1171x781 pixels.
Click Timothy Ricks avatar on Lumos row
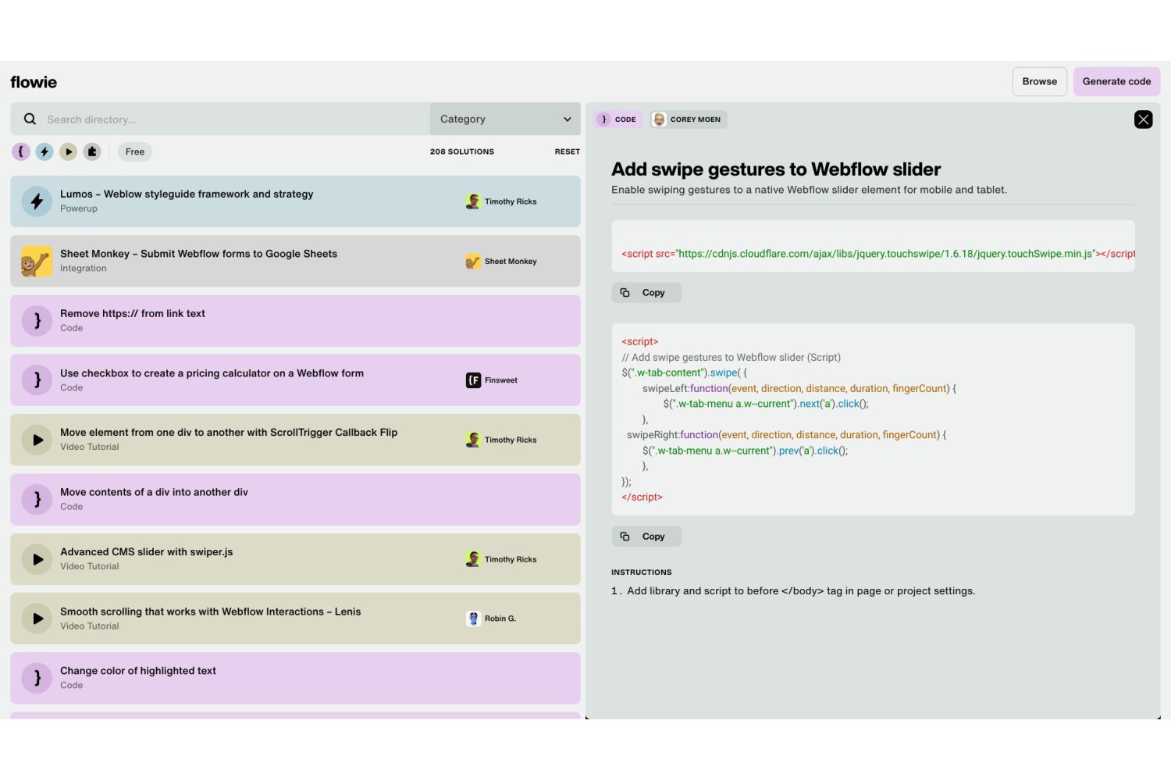(x=473, y=201)
